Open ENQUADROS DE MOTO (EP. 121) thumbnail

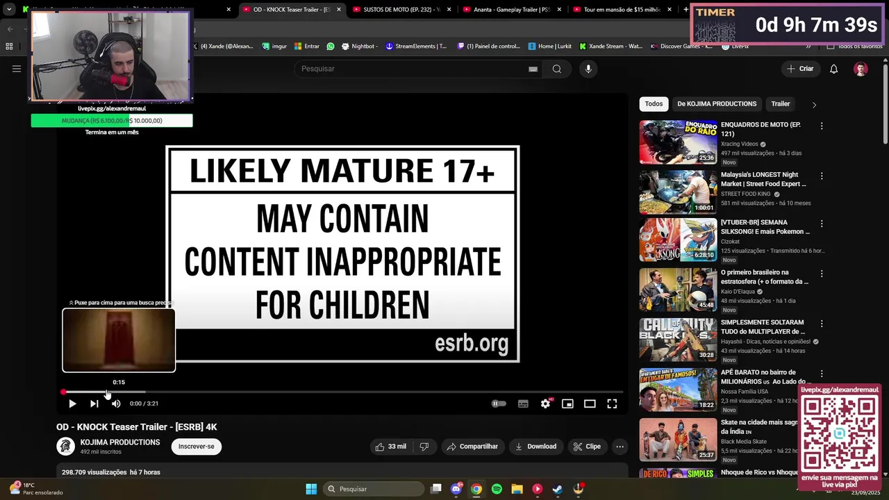[x=678, y=142]
